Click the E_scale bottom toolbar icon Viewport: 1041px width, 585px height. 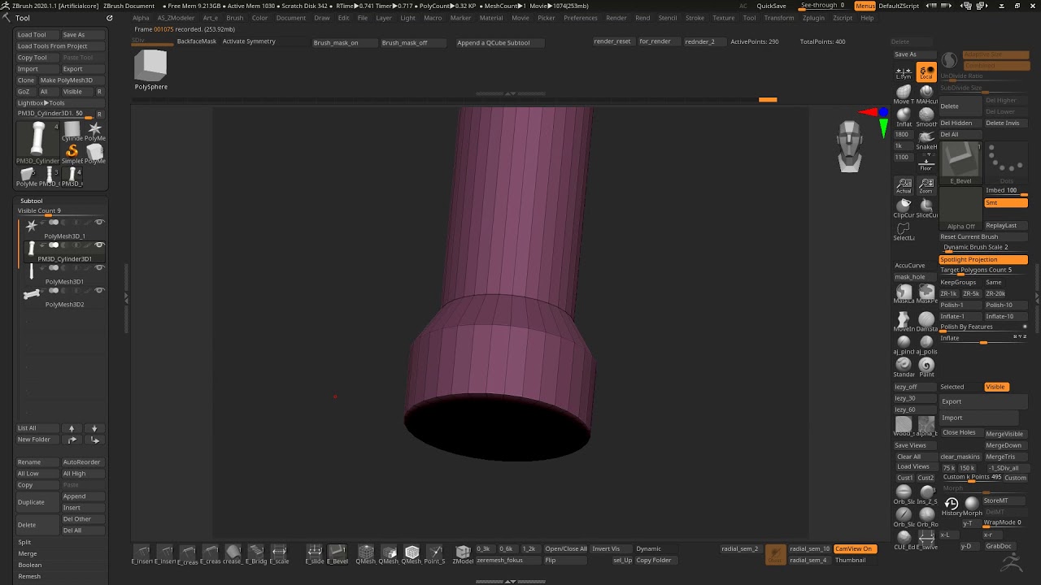tap(279, 553)
